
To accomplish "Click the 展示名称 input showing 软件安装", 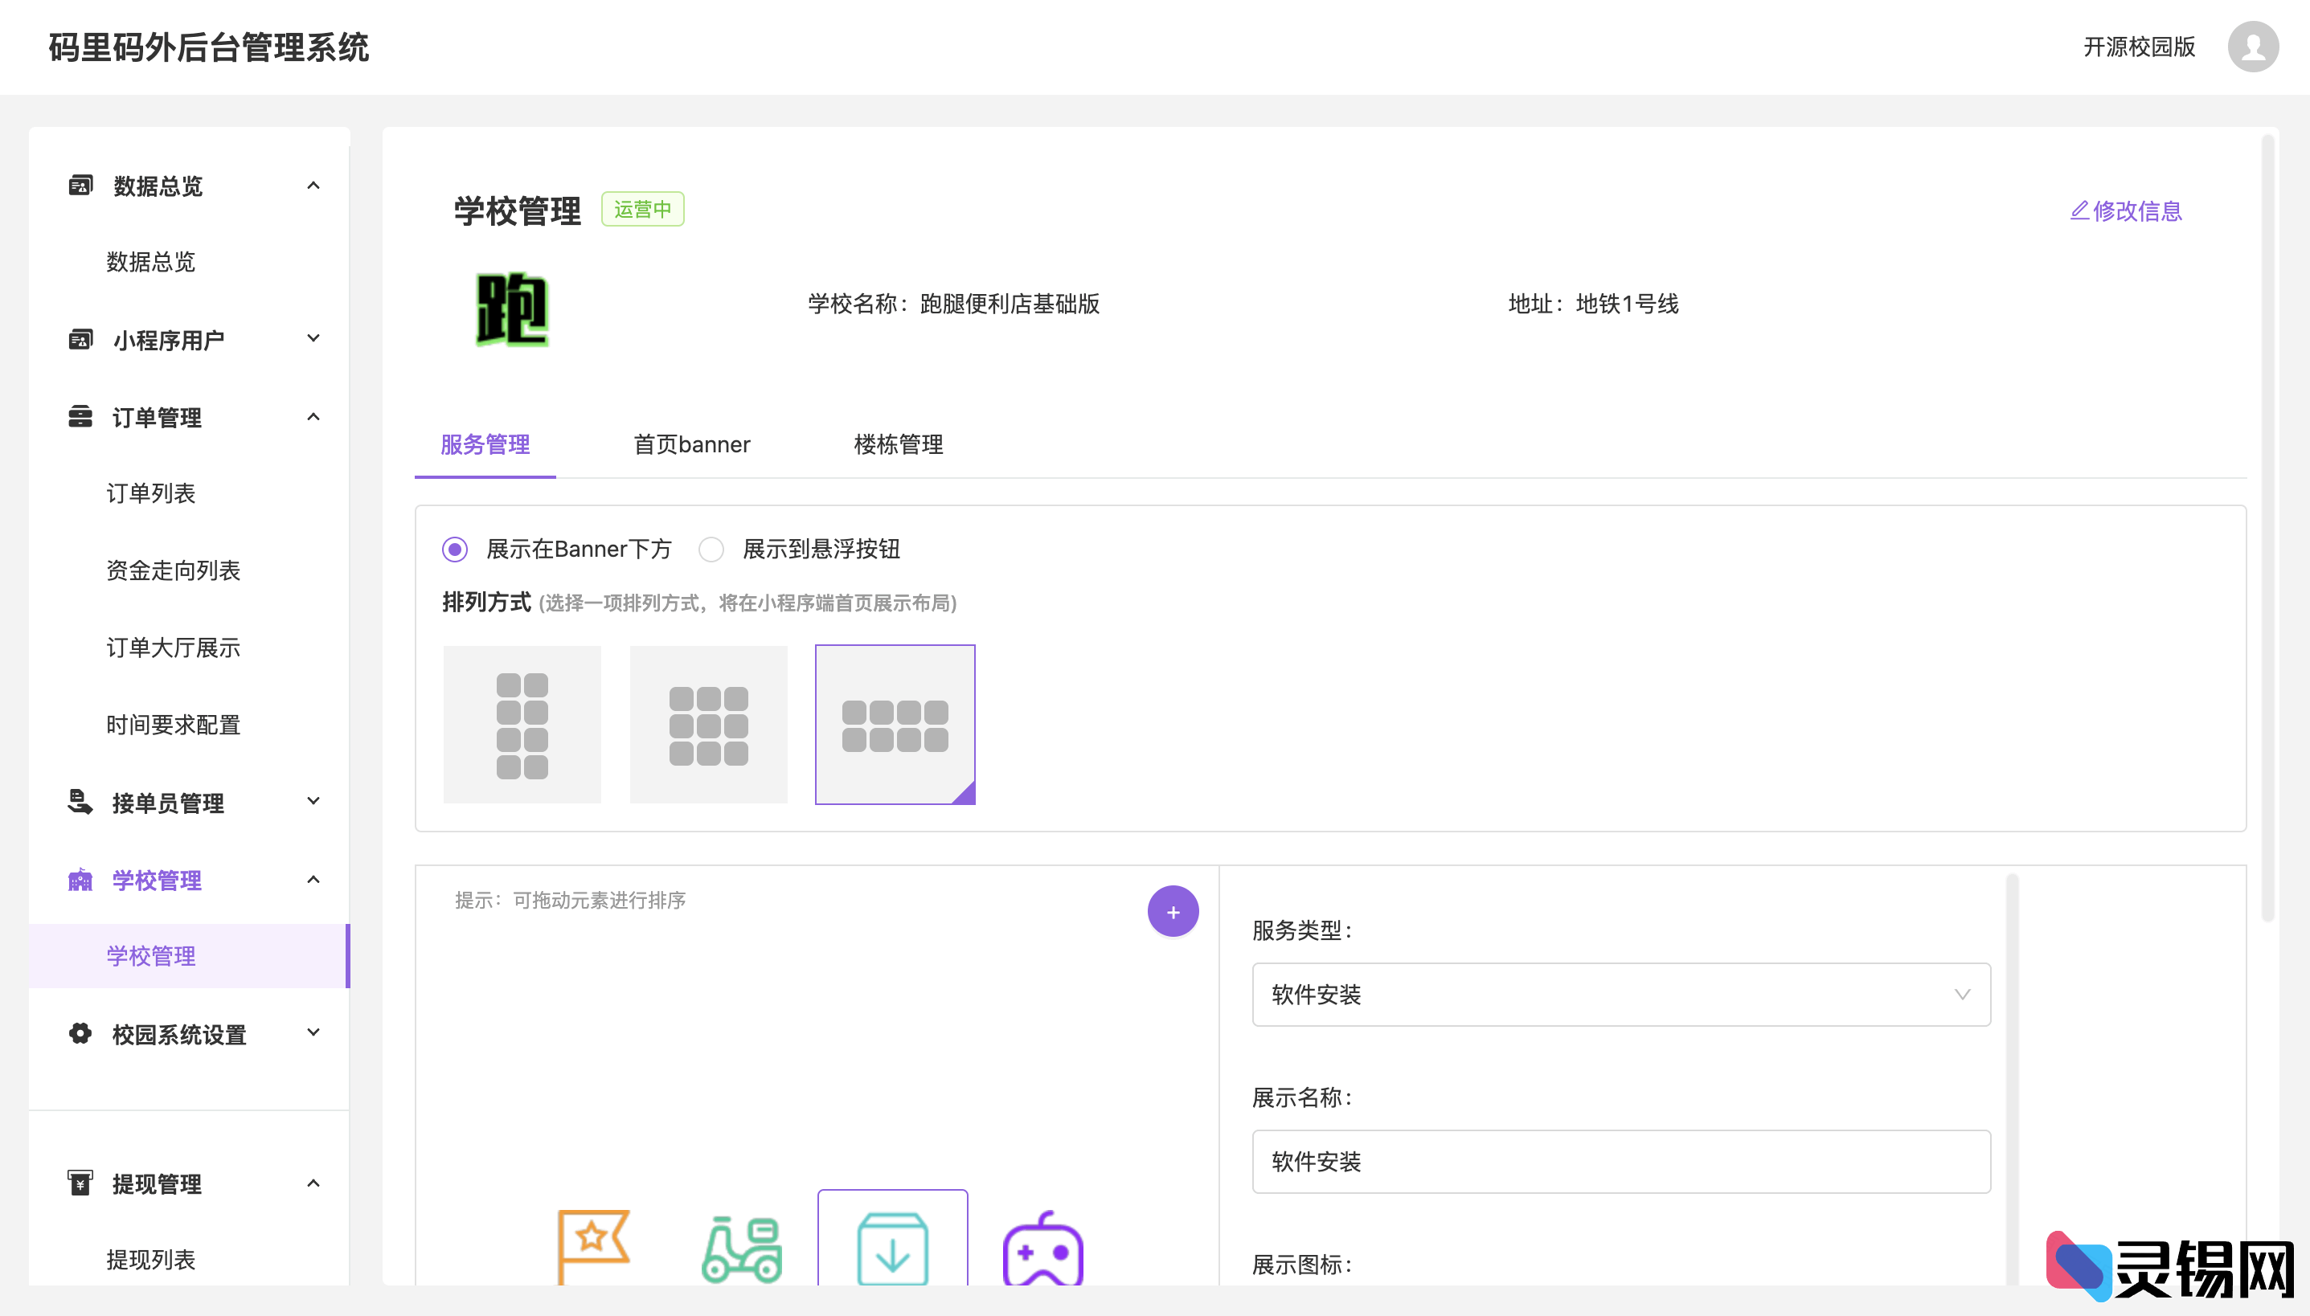I will point(1618,1162).
